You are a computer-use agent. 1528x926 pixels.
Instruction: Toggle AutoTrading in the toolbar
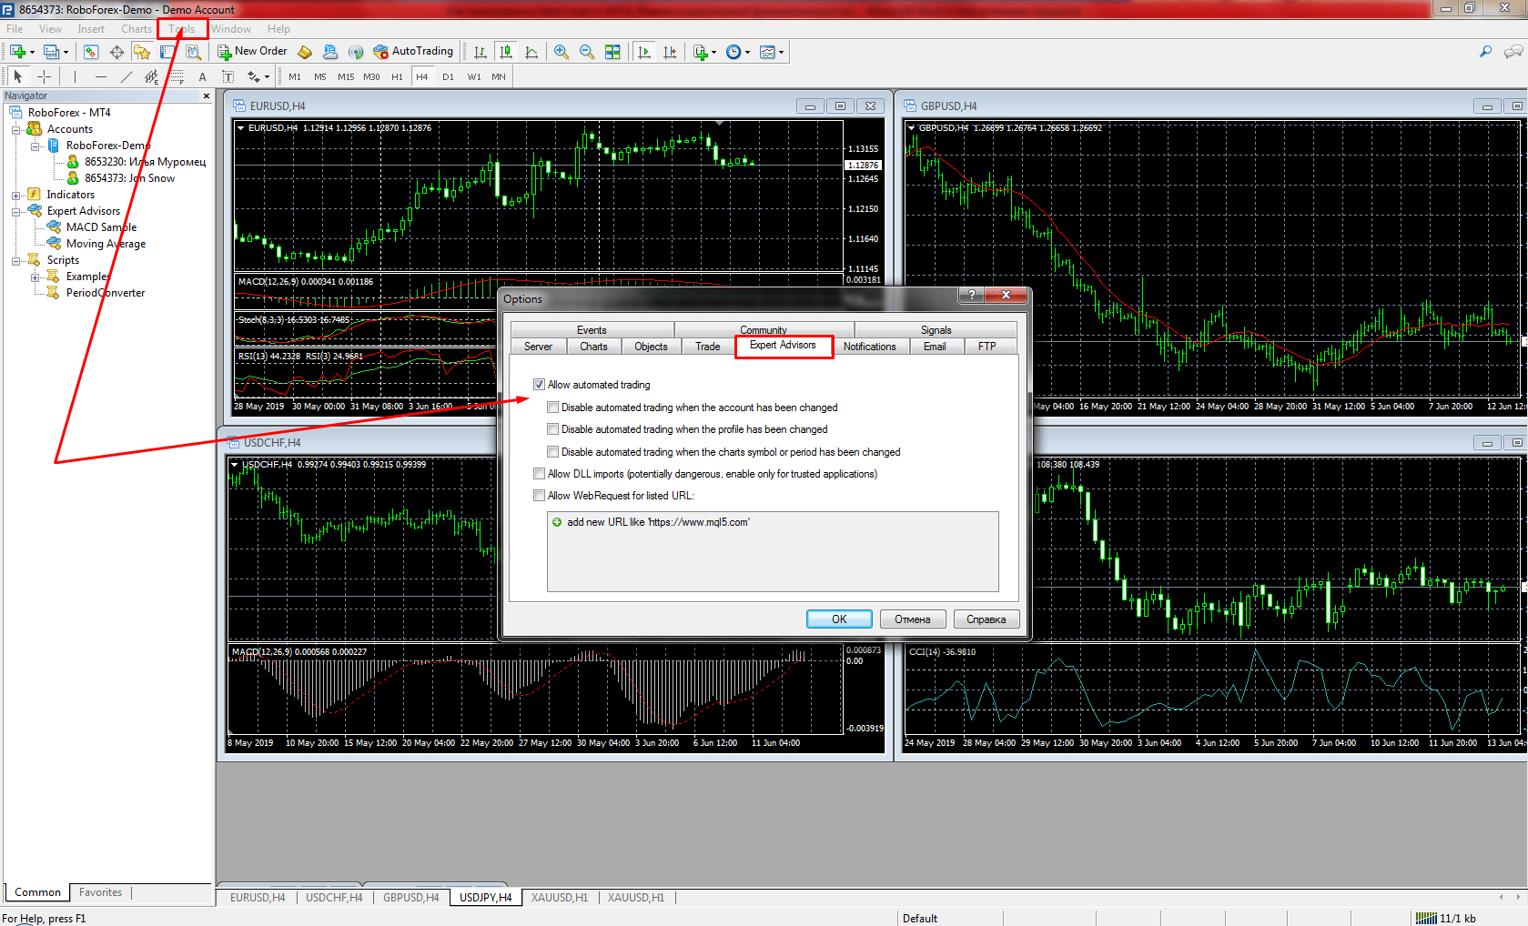point(413,52)
